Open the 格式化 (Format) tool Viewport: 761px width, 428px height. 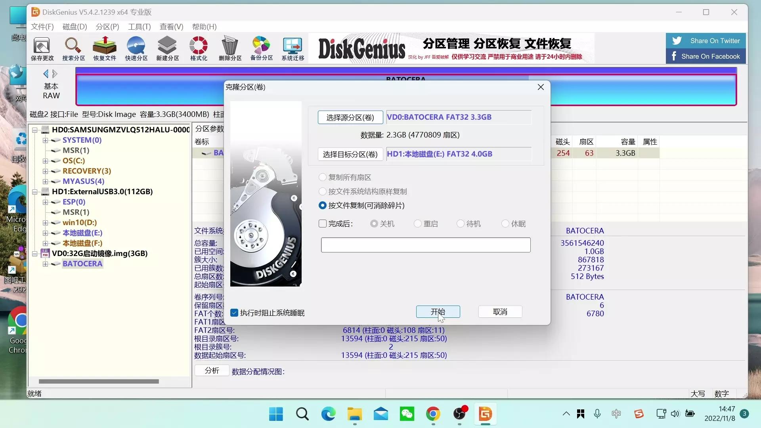[199, 48]
